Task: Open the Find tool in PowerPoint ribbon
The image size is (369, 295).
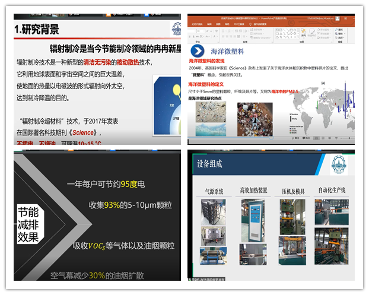Action: 339,30
